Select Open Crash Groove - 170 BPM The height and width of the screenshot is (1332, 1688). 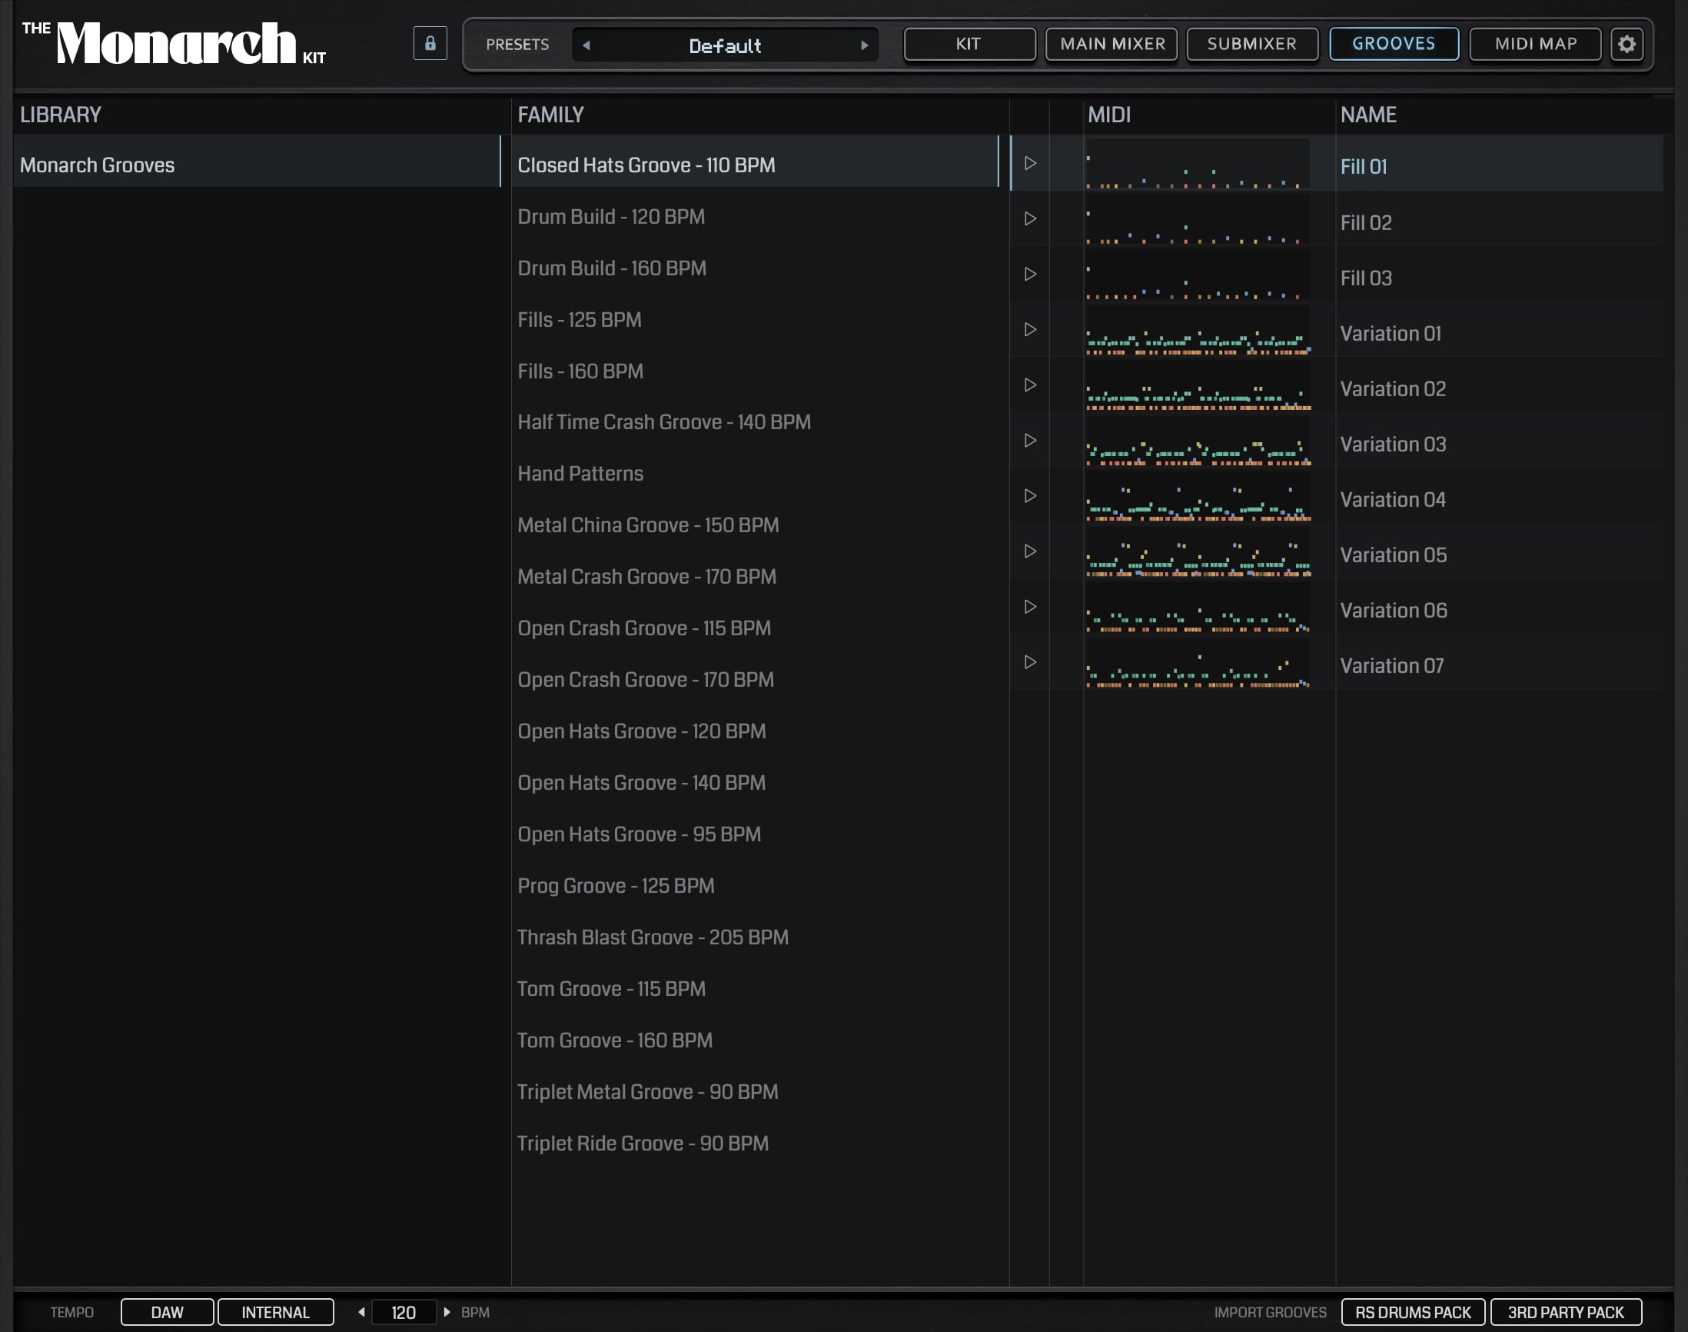click(x=755, y=679)
